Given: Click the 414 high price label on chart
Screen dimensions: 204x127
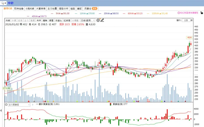Looking at the screenshot, I should pyautogui.click(x=189, y=38).
